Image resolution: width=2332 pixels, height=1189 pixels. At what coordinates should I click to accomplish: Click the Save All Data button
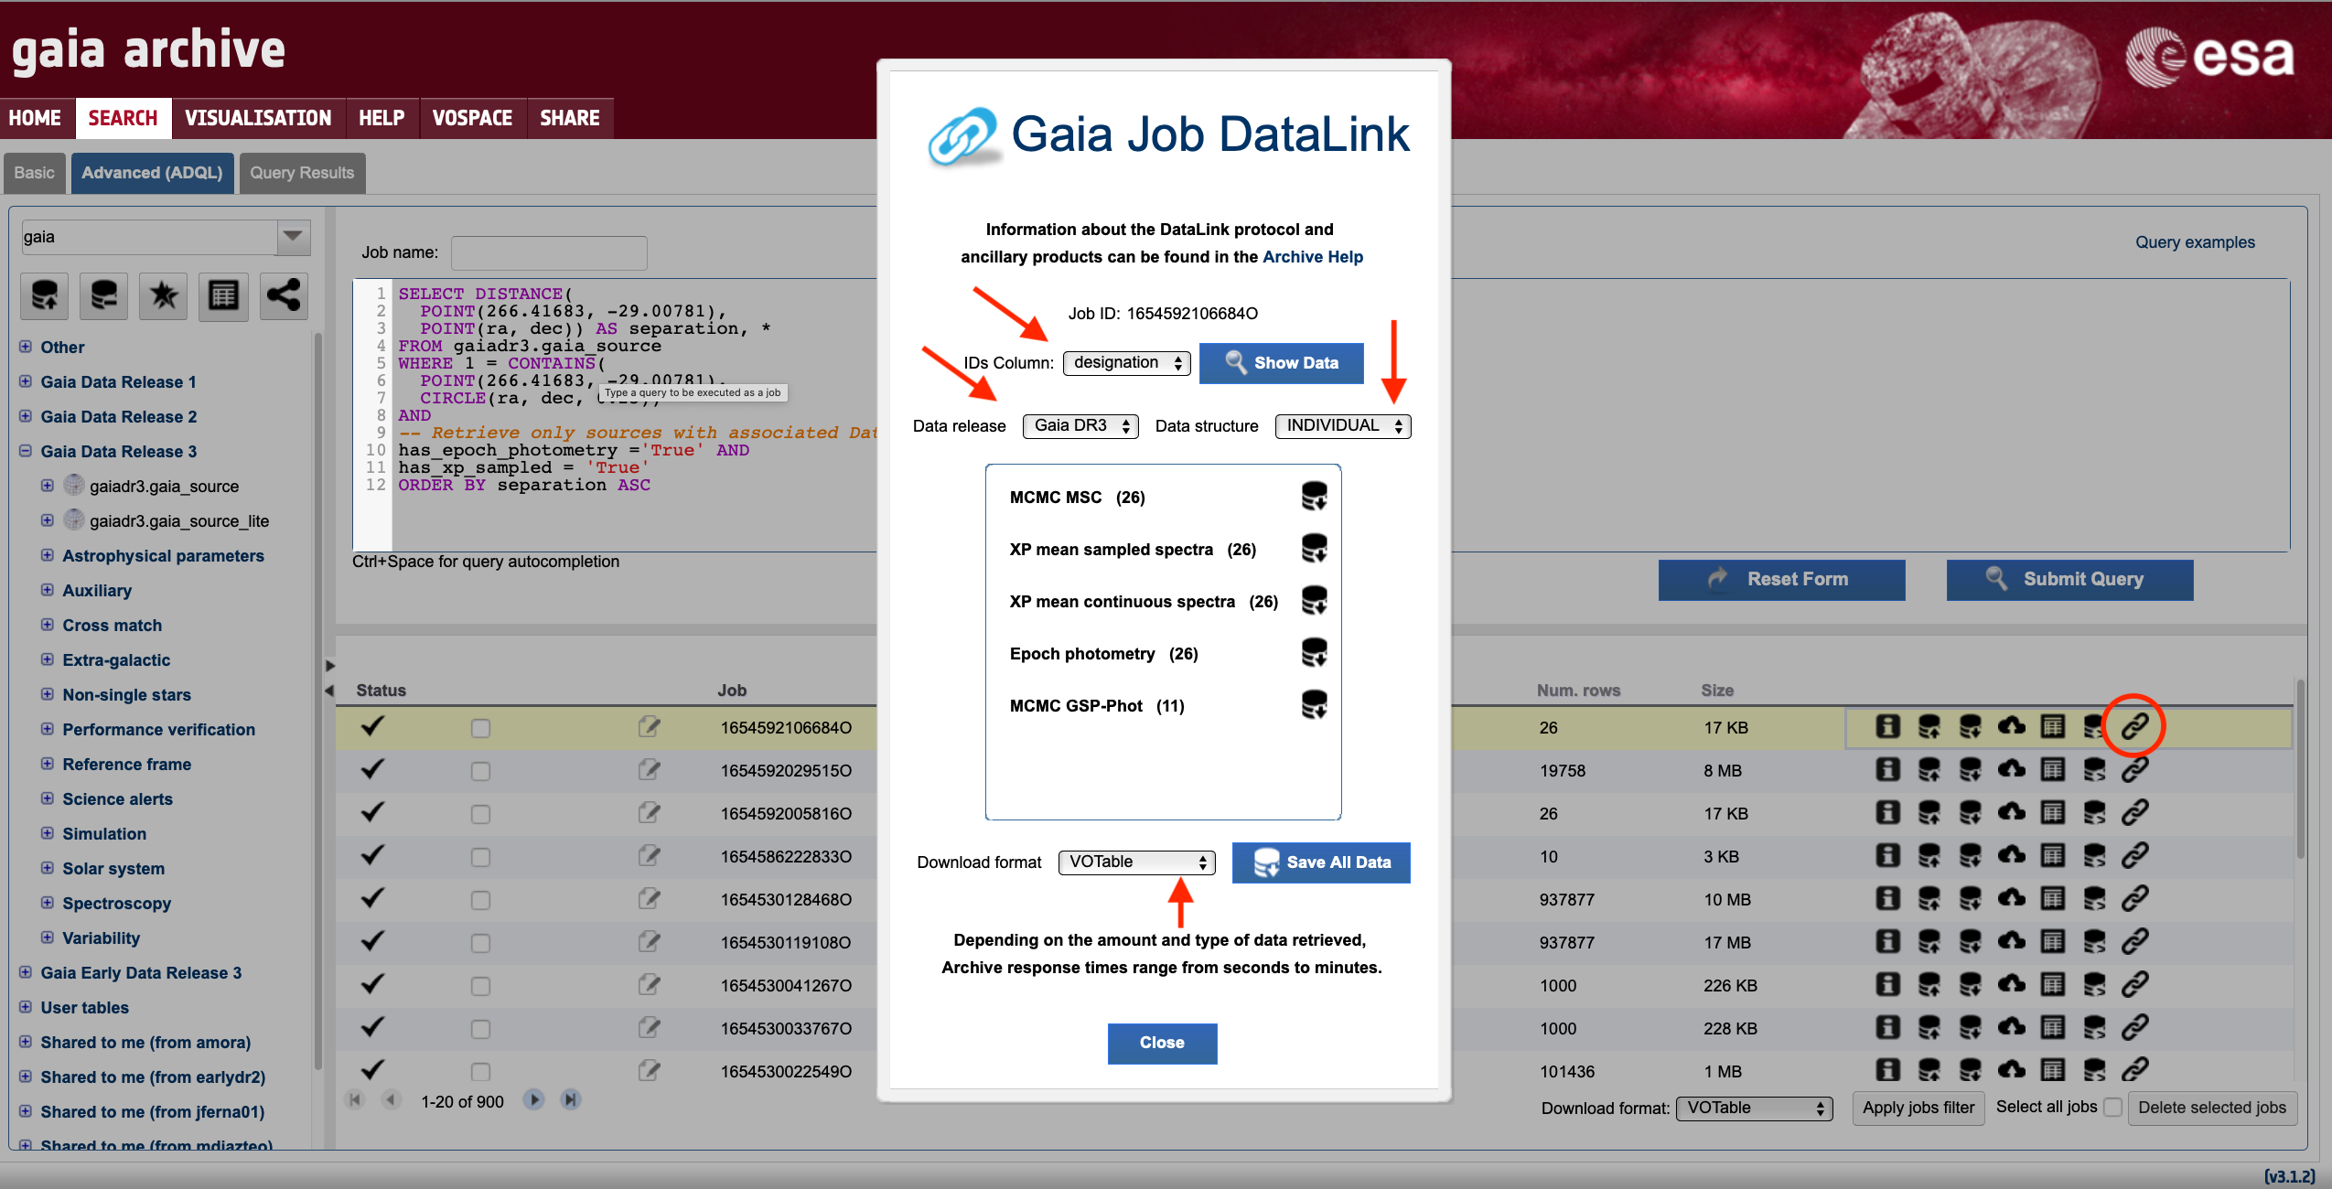[x=1321, y=862]
